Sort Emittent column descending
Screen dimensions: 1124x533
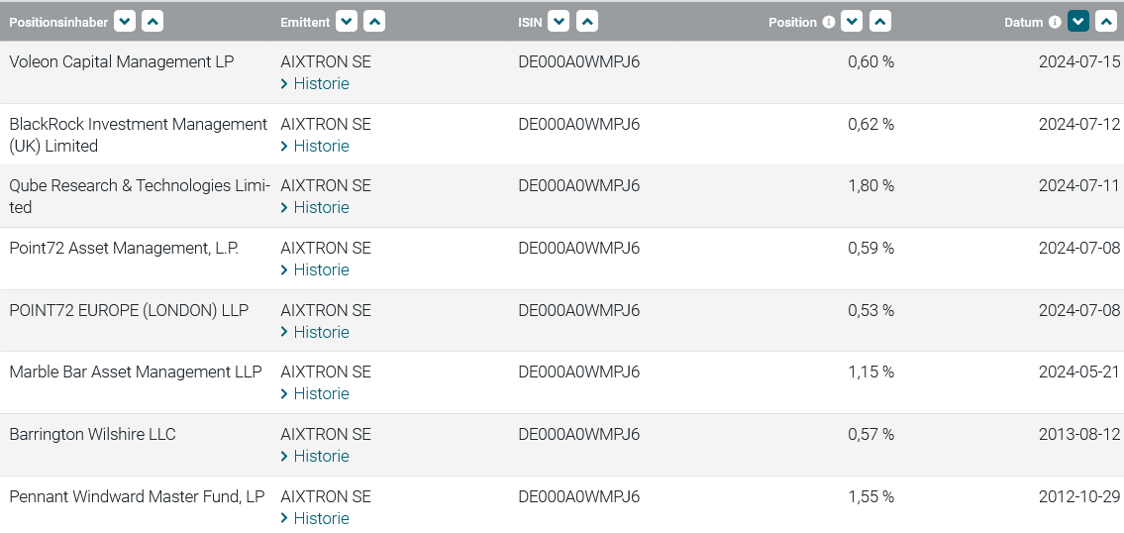(347, 22)
